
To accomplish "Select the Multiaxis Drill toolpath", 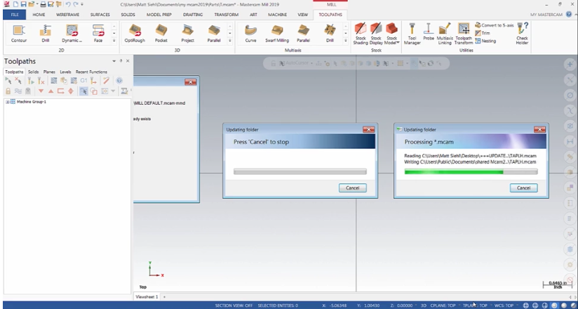I will (x=330, y=33).
